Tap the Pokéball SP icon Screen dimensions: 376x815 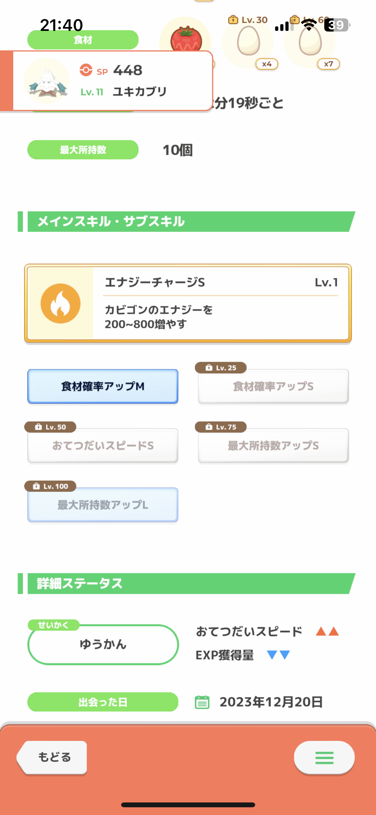tap(86, 70)
